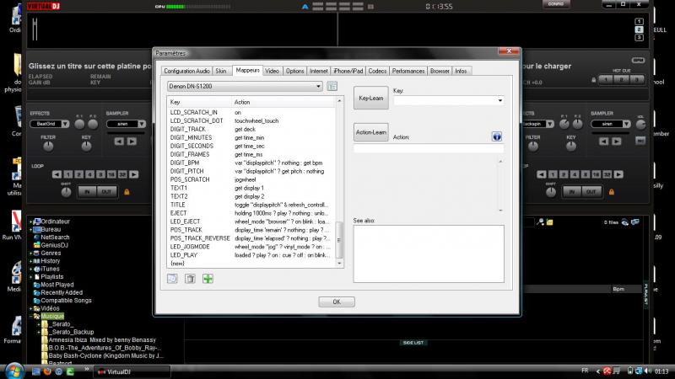Click the right deck loop OUT button
Viewport: 675px width, 379px height.
591,192
